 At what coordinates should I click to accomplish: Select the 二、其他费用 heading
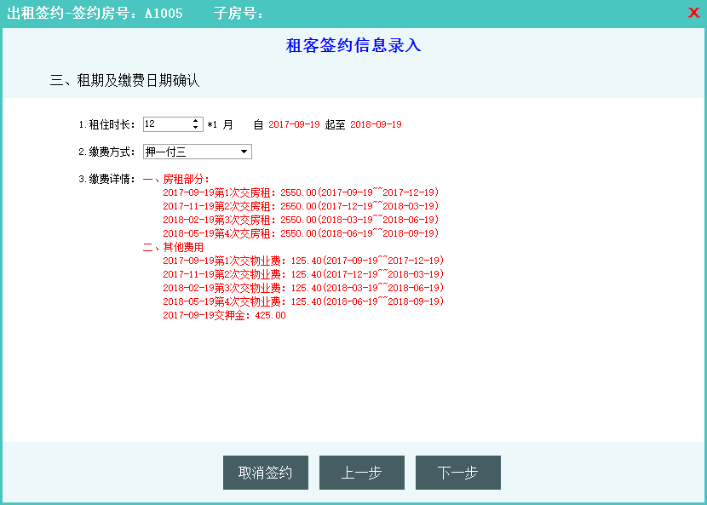(173, 247)
